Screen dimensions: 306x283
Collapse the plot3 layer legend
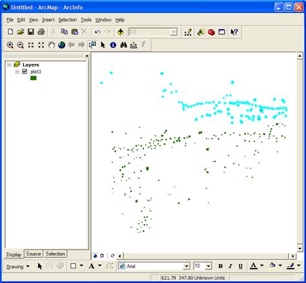click(17, 72)
